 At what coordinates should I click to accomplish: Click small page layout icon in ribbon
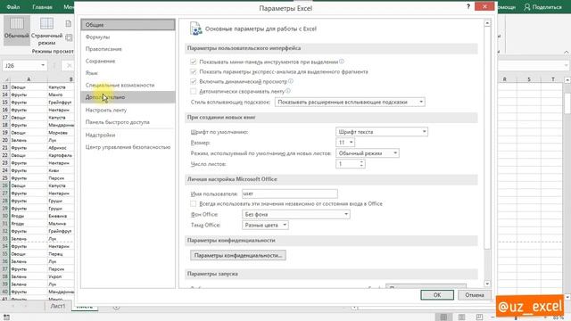point(69,24)
